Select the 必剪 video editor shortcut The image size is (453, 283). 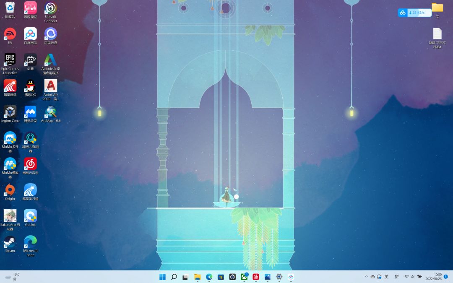[x=30, y=62]
